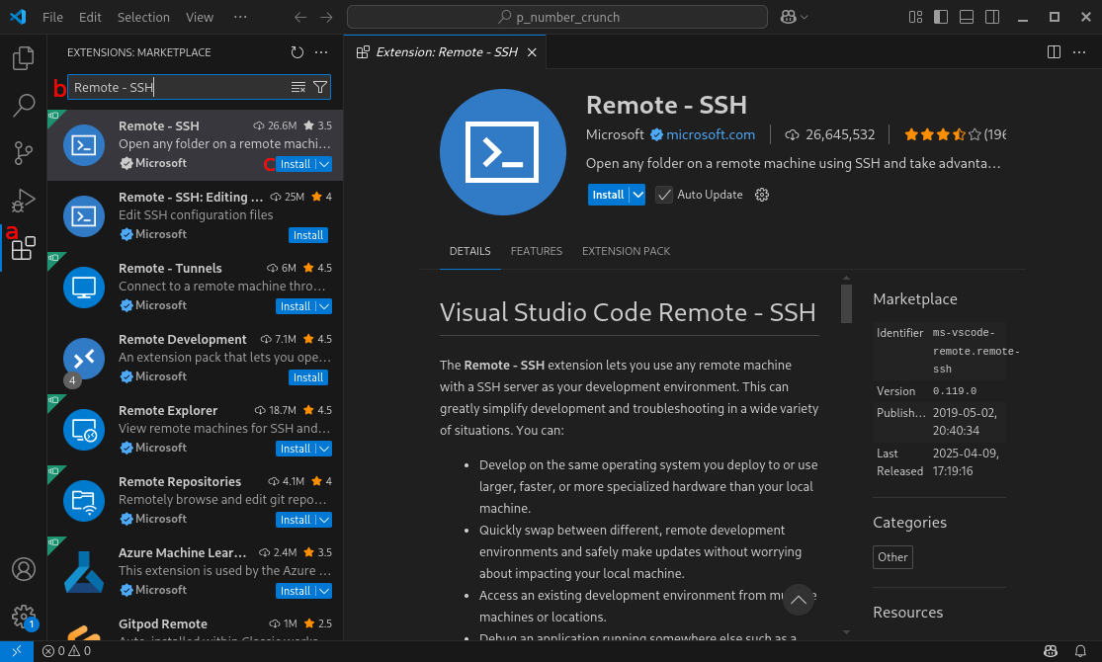Go back with the navigation arrow
Image resolution: width=1102 pixels, height=662 pixels.
[x=300, y=17]
